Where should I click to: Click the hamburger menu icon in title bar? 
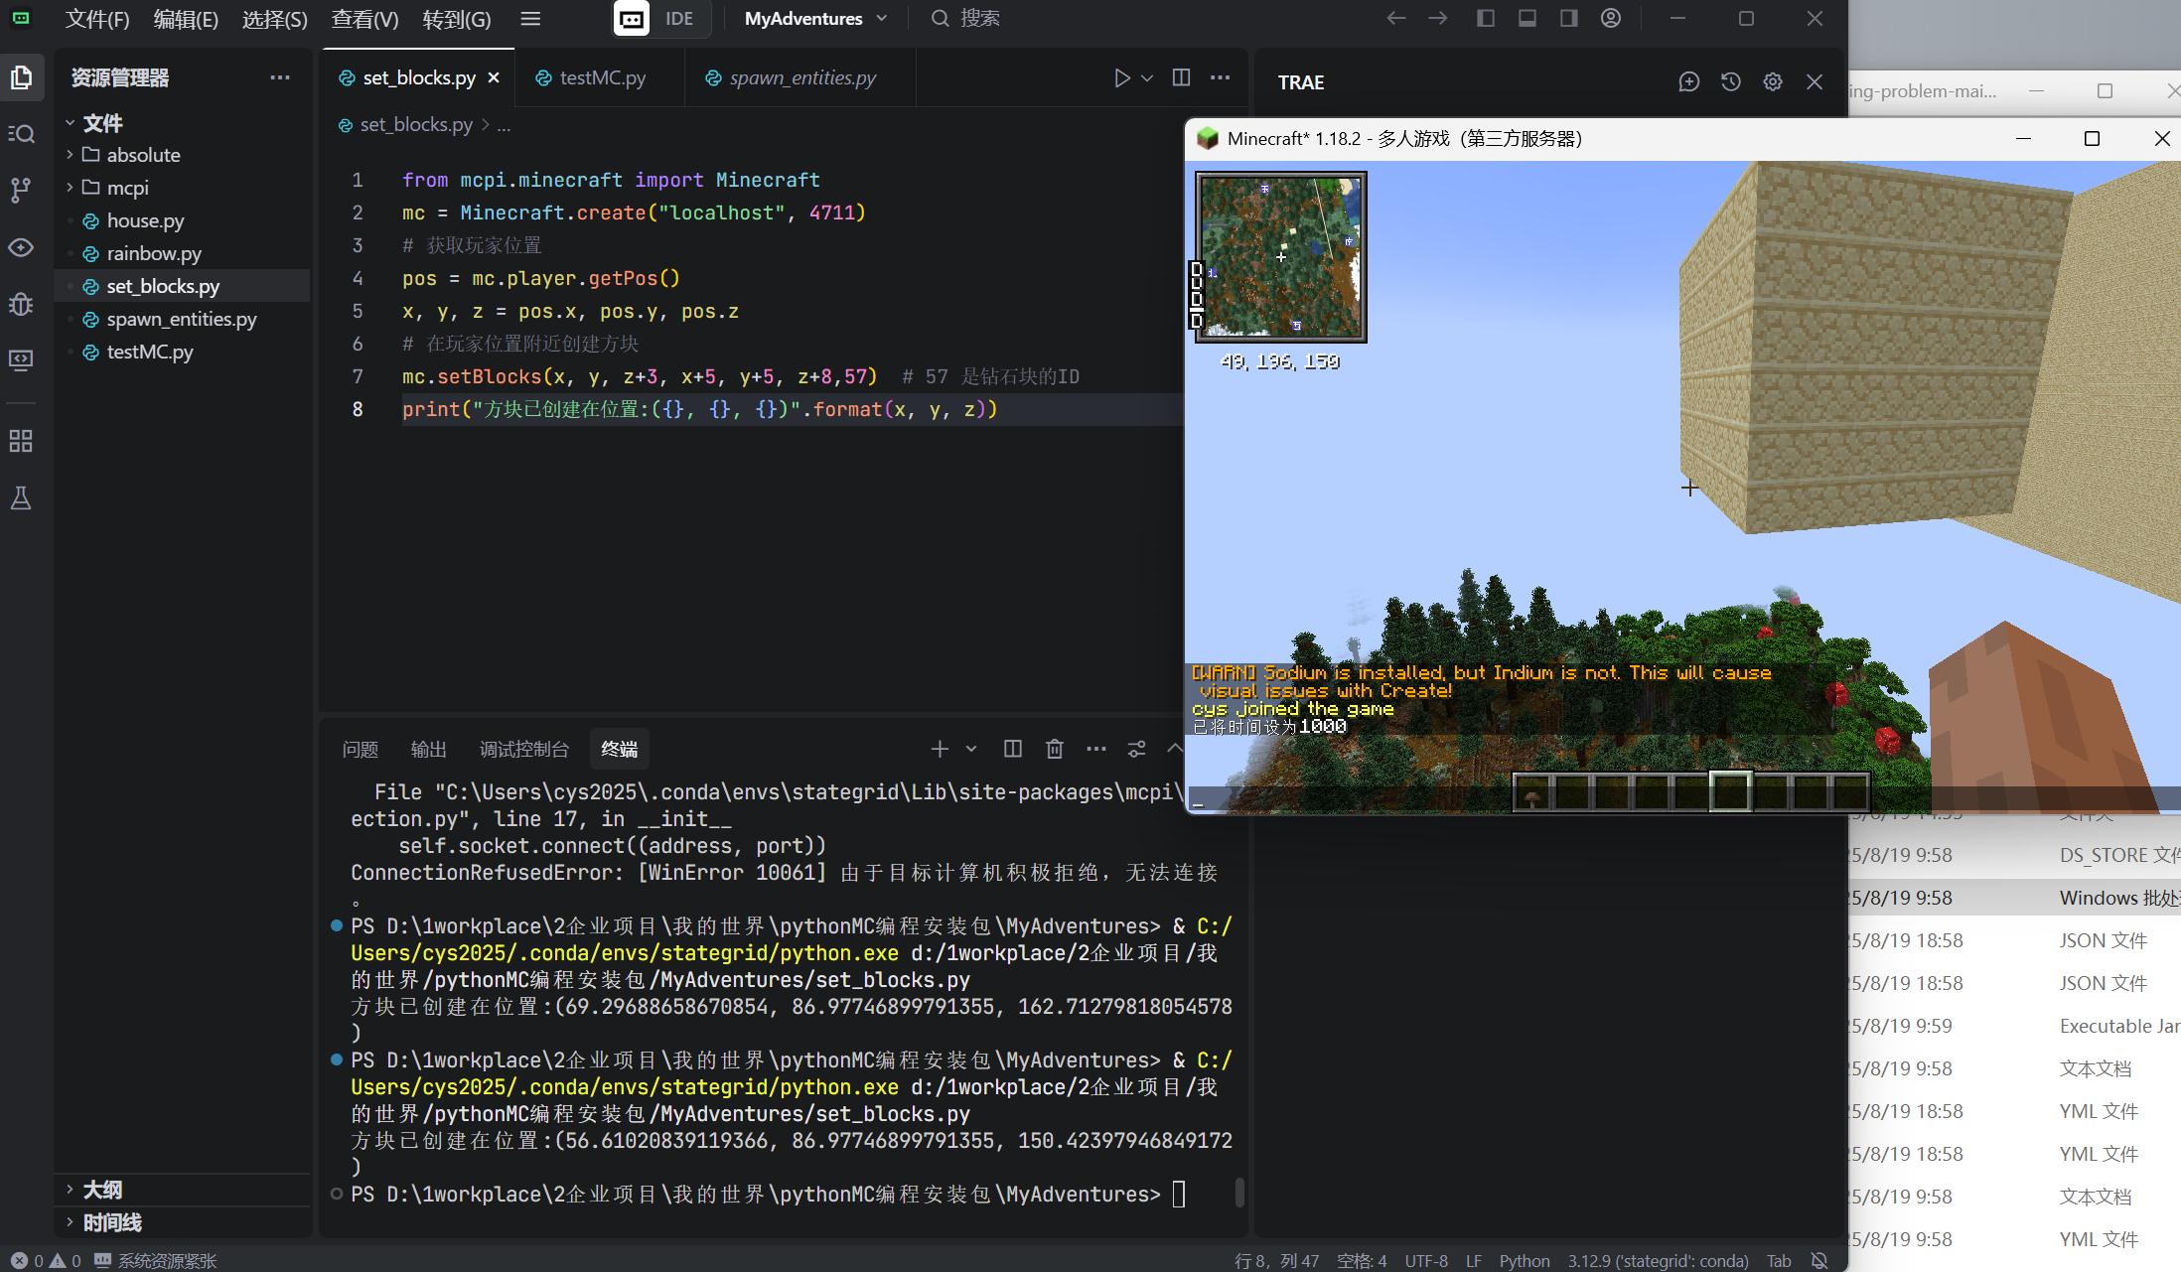(x=530, y=18)
